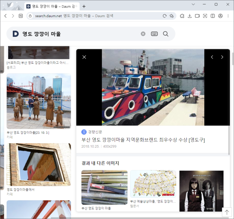Click the Daum logo in search bar
Image resolution: width=234 pixels, height=219 pixels.
click(x=16, y=34)
